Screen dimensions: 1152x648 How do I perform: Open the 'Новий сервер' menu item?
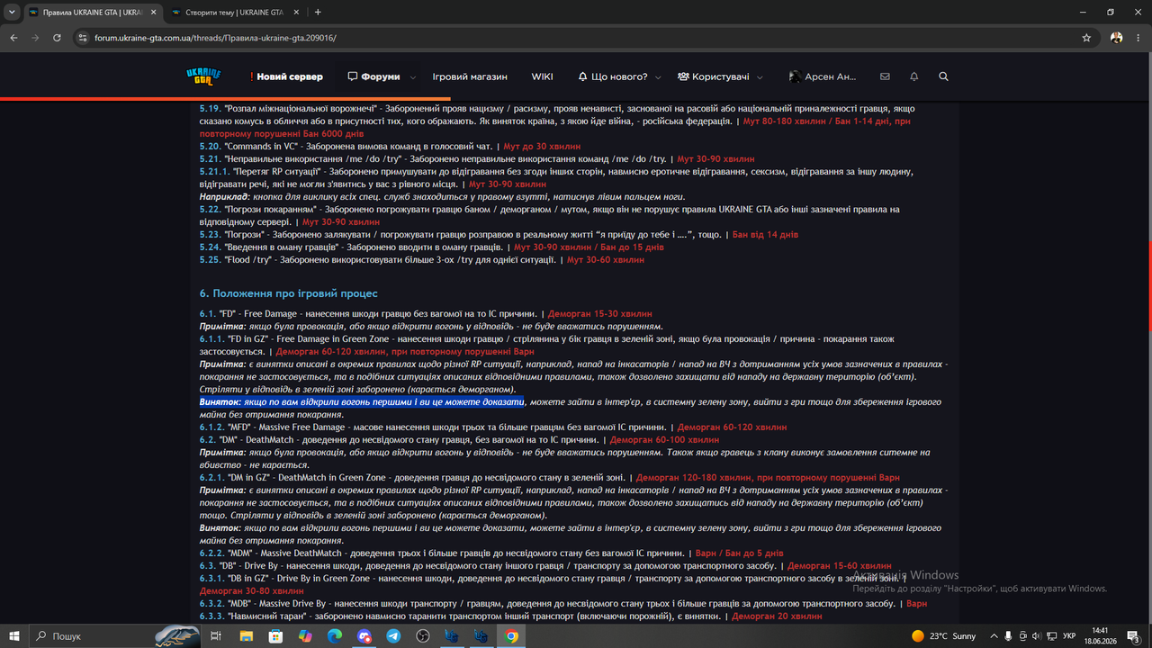click(286, 76)
